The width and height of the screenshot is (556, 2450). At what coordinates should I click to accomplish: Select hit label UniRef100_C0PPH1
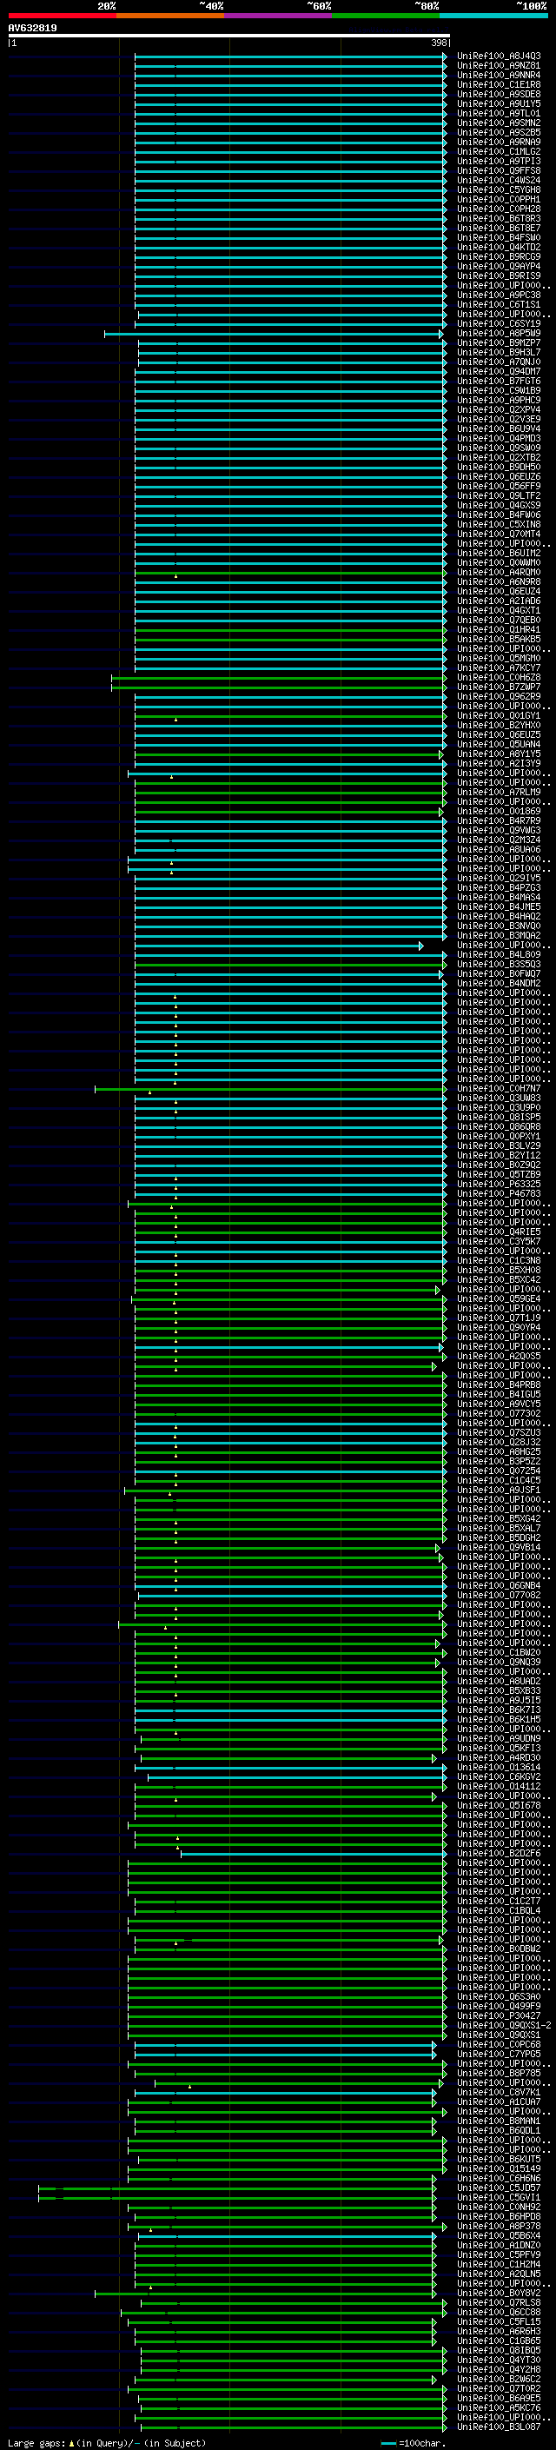coord(499,200)
